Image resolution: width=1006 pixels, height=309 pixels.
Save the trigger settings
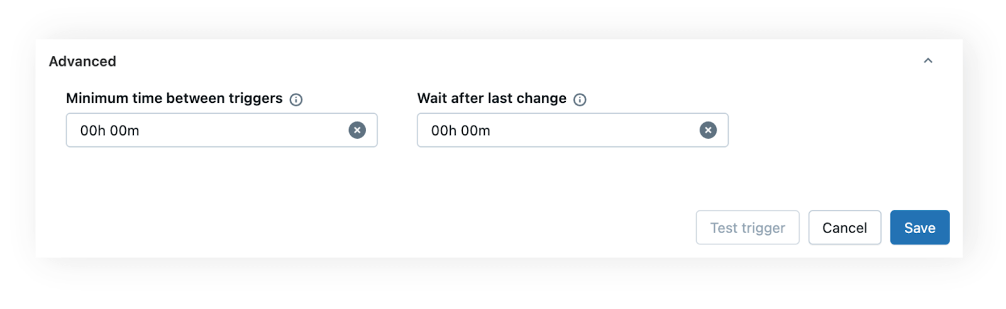pos(919,227)
